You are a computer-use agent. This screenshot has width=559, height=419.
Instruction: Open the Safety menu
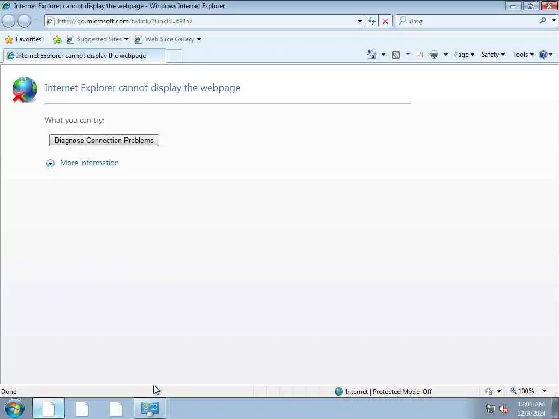coord(493,55)
